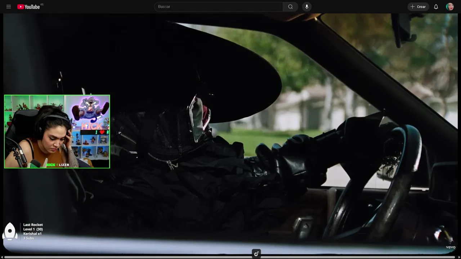This screenshot has height=259, width=461.
Task: Focus the Buscar search field
Action: point(219,7)
